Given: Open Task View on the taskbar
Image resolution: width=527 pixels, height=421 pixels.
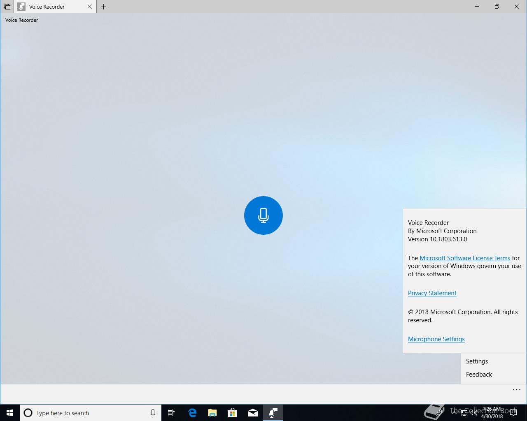Looking at the screenshot, I should coord(171,413).
